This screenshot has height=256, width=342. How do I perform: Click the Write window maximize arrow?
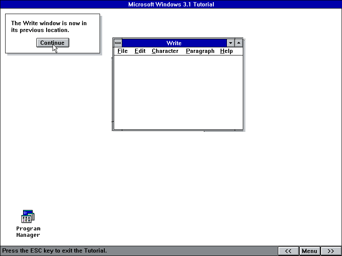[239, 43]
